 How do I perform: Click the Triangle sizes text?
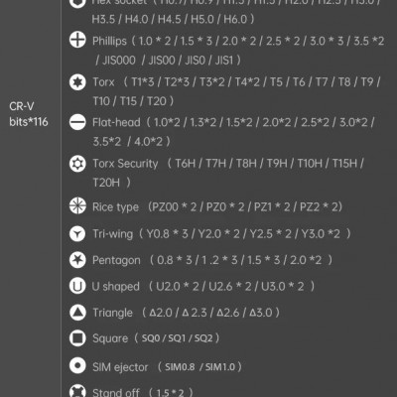tap(210, 313)
